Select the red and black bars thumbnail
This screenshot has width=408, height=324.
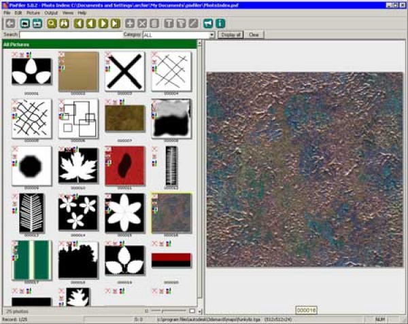pos(171,260)
